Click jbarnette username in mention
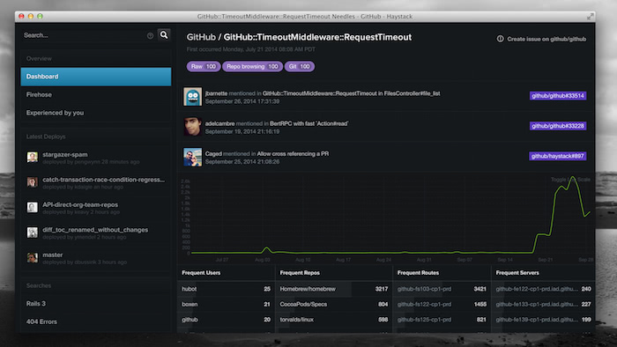Image resolution: width=617 pixels, height=347 pixels. [x=216, y=93]
